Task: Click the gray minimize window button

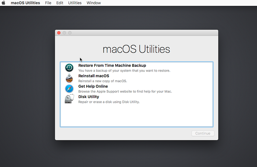Action: click(64, 33)
